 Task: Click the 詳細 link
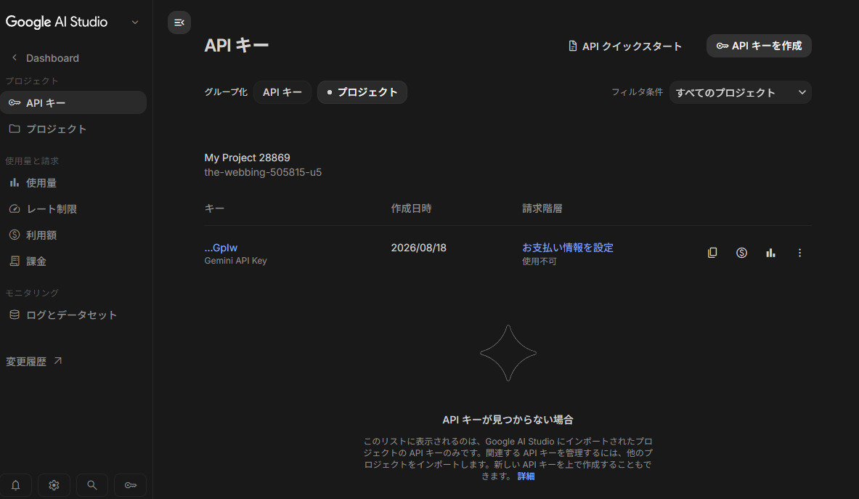click(526, 476)
